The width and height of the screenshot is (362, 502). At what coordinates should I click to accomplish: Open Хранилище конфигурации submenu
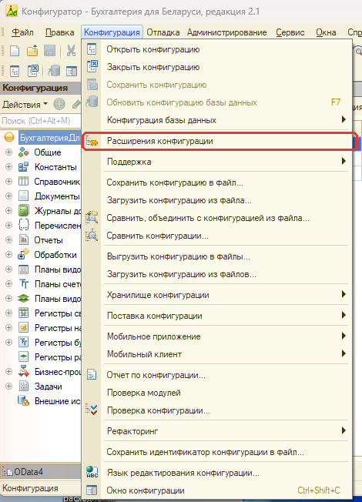(x=217, y=295)
